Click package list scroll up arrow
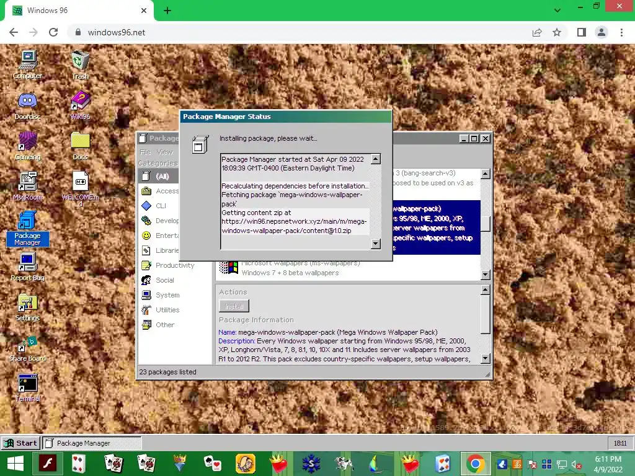 485,174
